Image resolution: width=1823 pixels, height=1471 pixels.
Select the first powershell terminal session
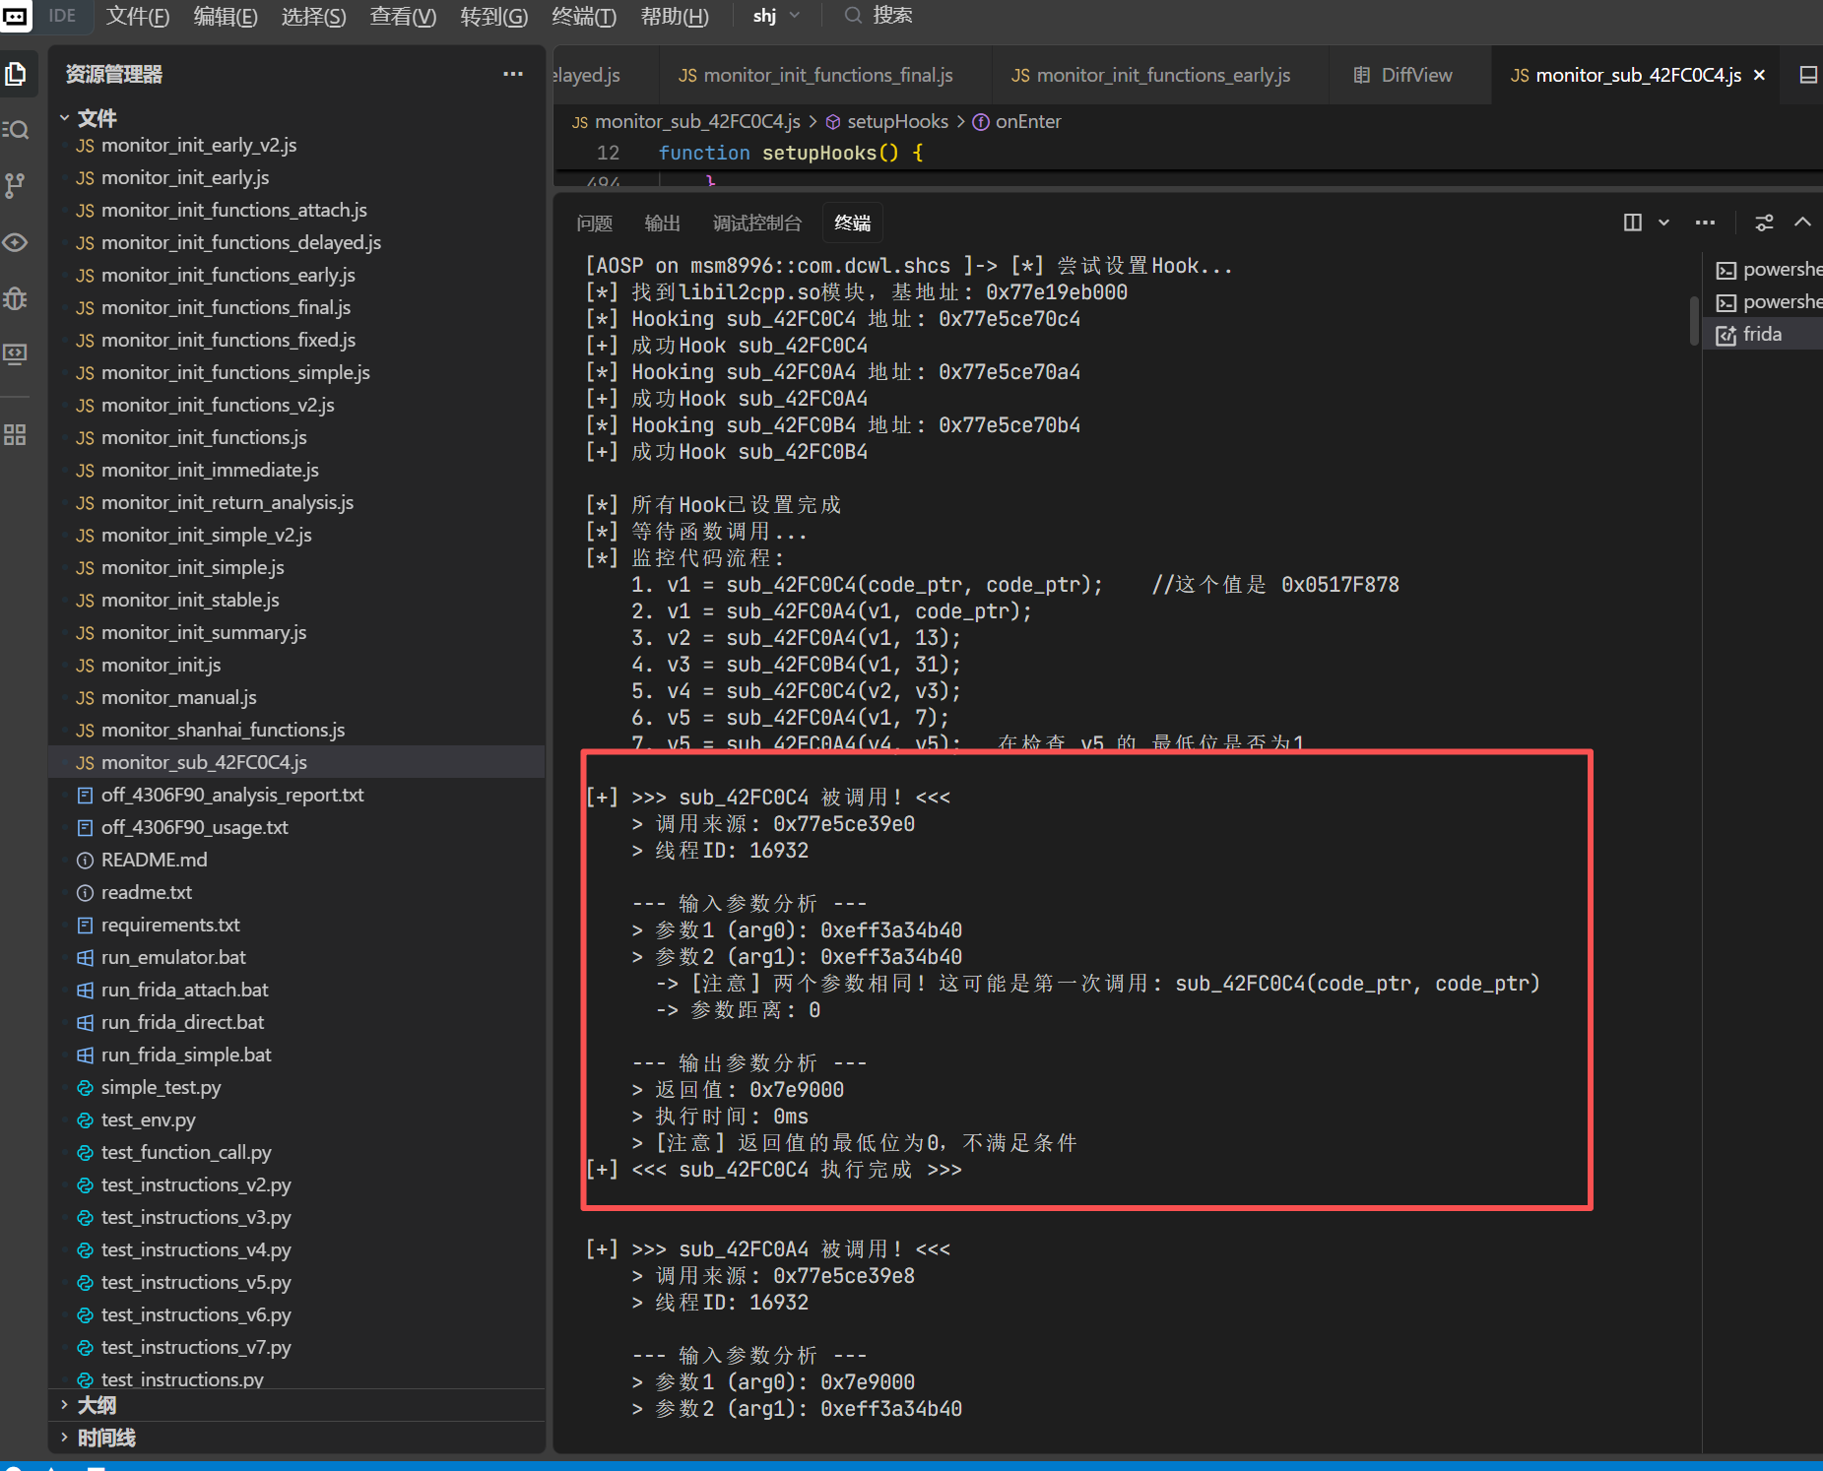click(1768, 270)
